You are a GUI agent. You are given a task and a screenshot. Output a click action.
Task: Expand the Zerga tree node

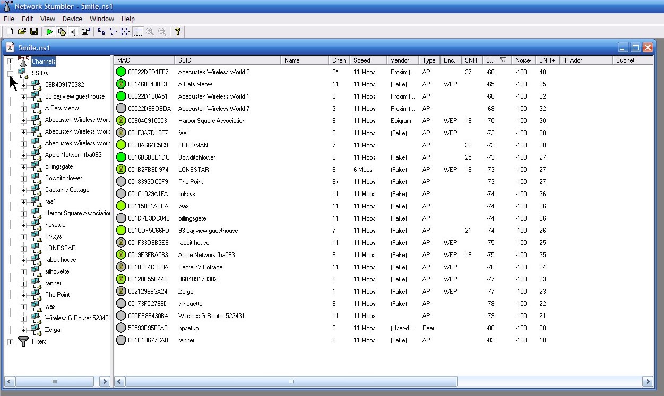pyautogui.click(x=23, y=330)
